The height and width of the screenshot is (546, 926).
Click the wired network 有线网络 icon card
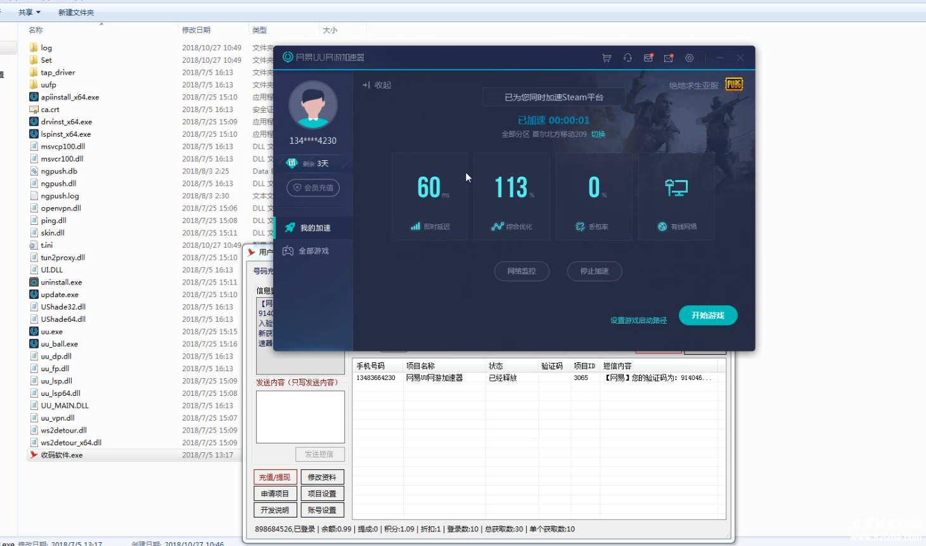coord(676,196)
